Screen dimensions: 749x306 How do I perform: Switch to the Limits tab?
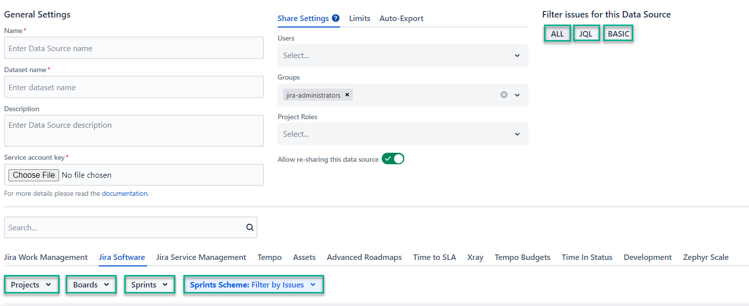[x=360, y=19]
